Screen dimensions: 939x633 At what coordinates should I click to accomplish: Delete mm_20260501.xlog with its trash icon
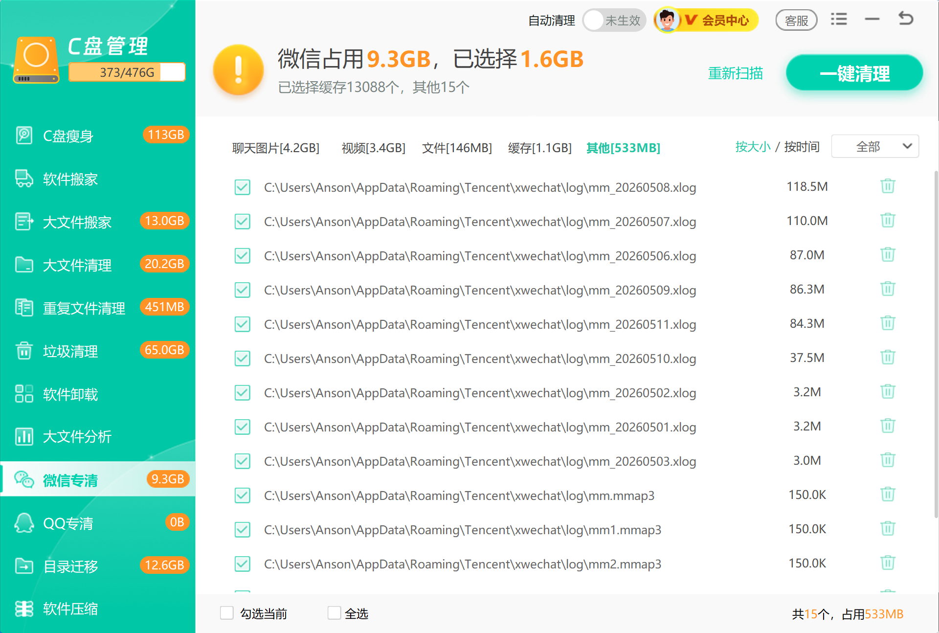point(888,426)
